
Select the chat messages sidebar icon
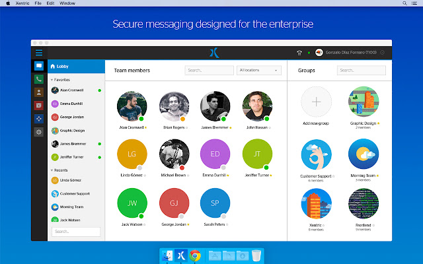tap(39, 66)
